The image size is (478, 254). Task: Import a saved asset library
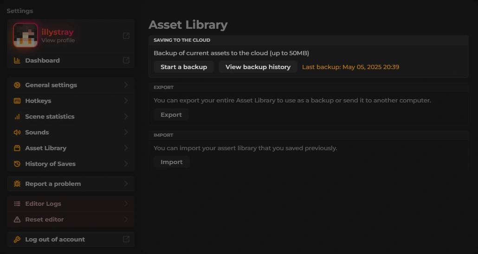click(x=172, y=162)
